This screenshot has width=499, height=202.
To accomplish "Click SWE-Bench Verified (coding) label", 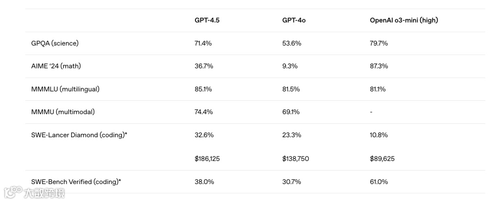I will point(76,182).
